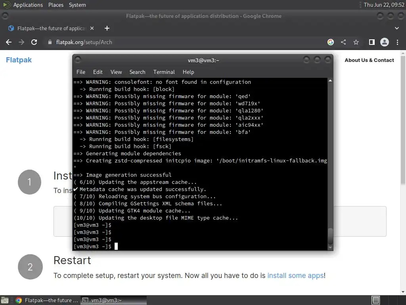This screenshot has height=305, width=406.
Task: Click the terminal scrollbar thumb
Action: tap(330, 236)
